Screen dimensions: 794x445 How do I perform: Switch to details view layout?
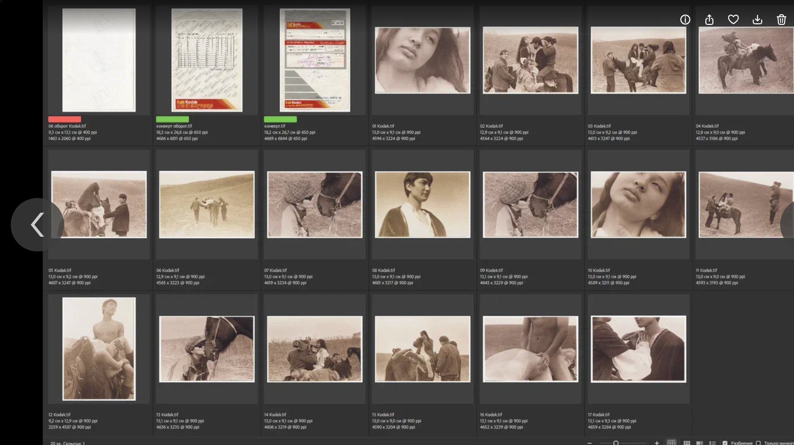[x=700, y=443]
